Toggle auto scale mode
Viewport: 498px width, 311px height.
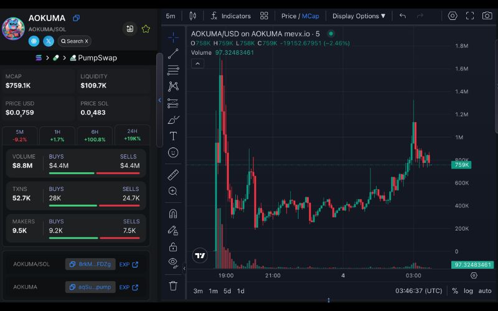[485, 291]
